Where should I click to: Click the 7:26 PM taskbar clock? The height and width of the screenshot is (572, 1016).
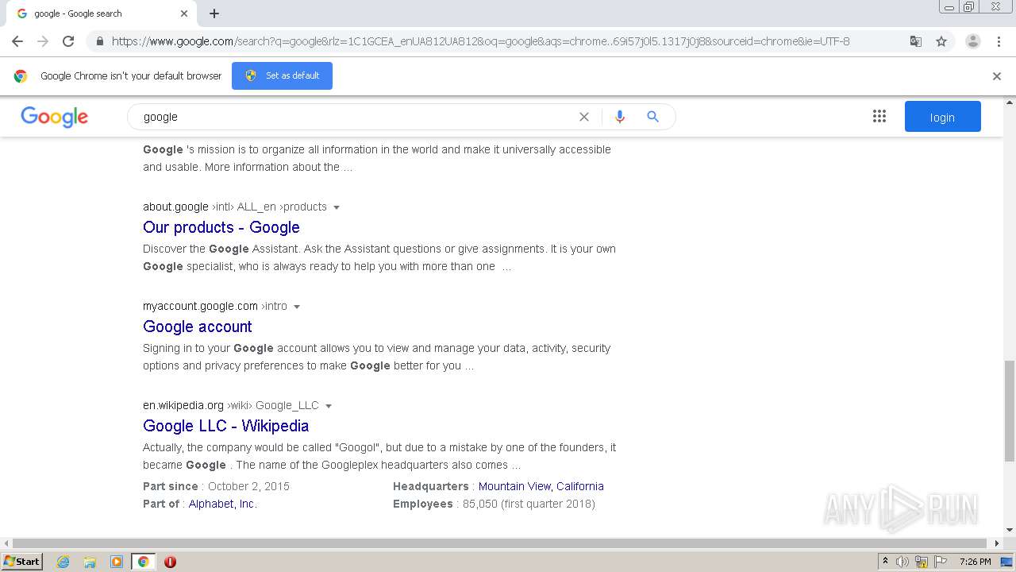click(976, 562)
